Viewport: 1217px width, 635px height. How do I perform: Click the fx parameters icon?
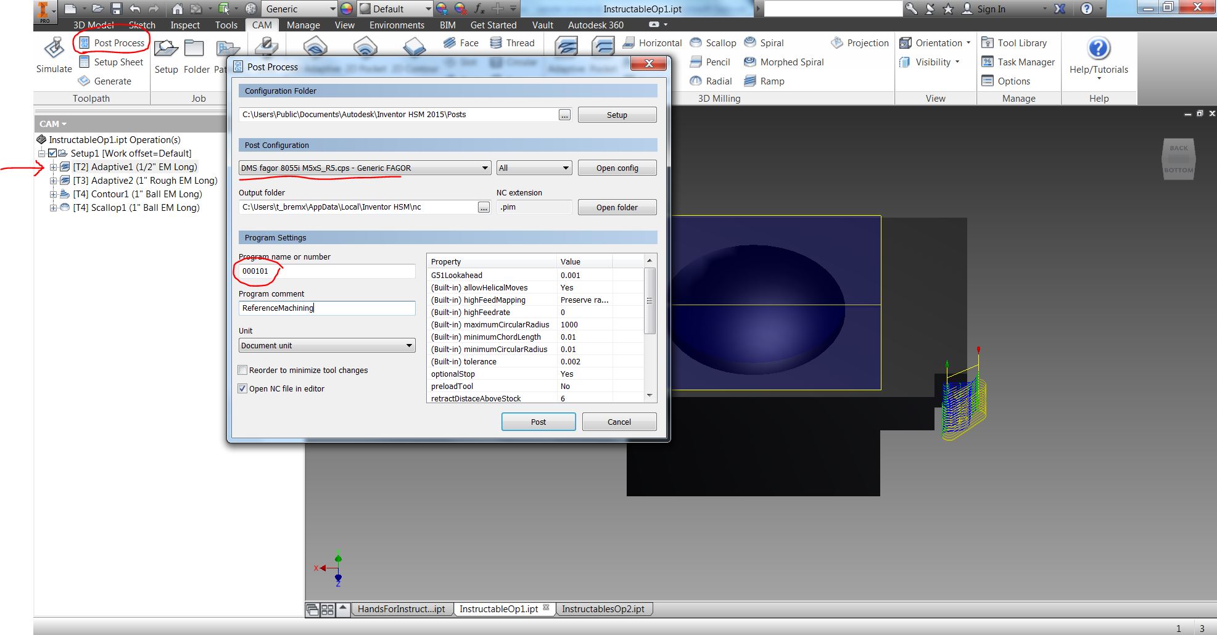click(x=479, y=9)
